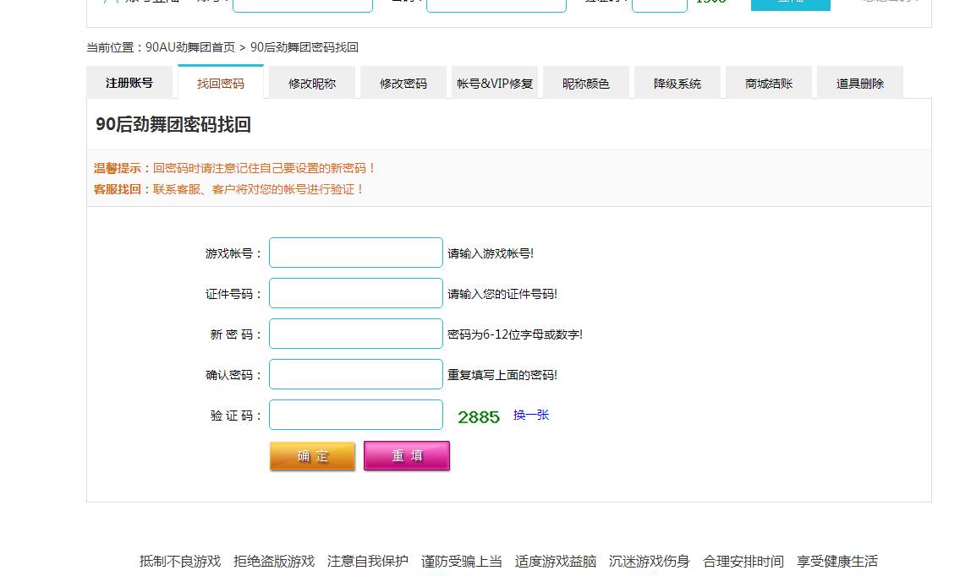Image resolution: width=971 pixels, height=576 pixels.
Task: Open the 90AU劲舞团首页 breadcrumb link
Action: pos(190,47)
